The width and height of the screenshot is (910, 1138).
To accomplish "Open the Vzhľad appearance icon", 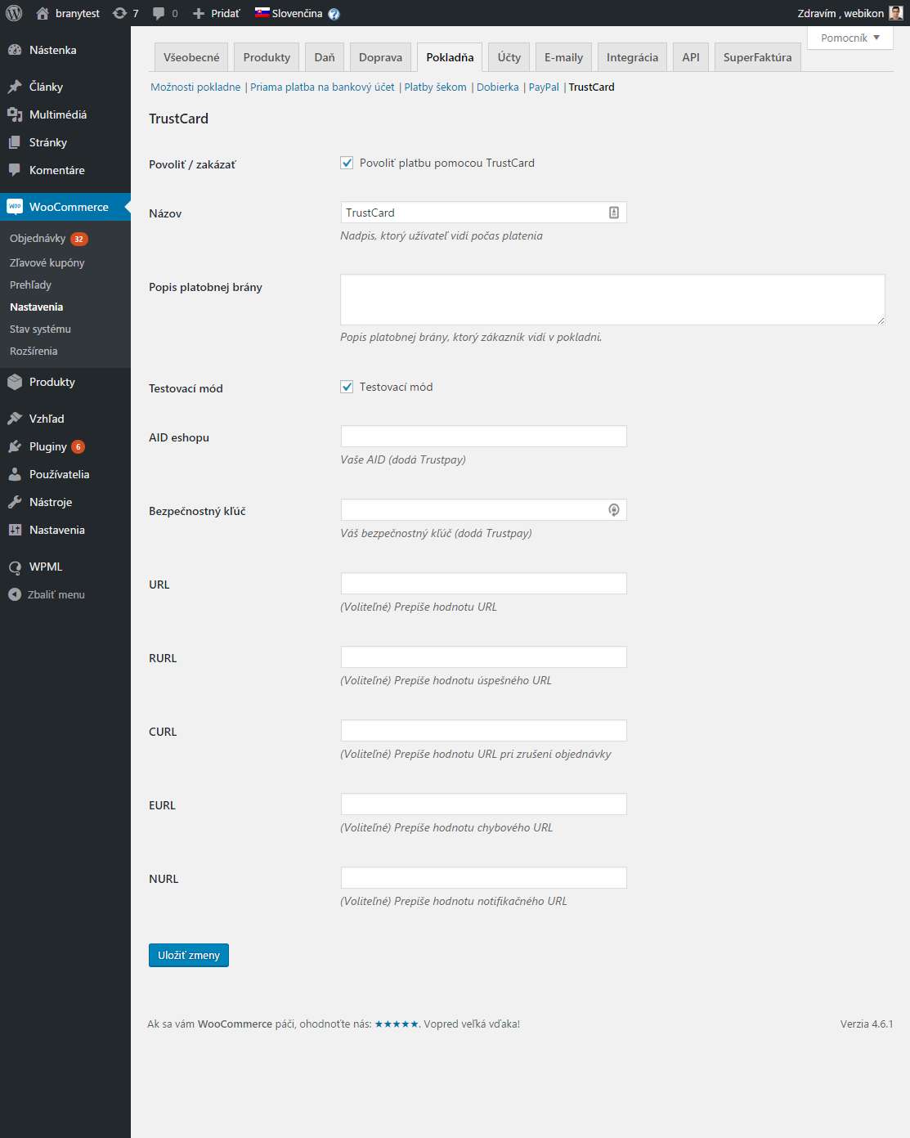I will click(x=15, y=418).
